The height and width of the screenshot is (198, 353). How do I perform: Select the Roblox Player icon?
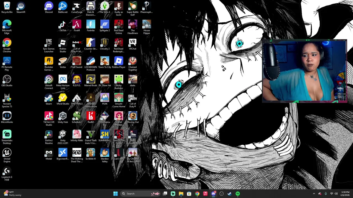[x=119, y=62]
